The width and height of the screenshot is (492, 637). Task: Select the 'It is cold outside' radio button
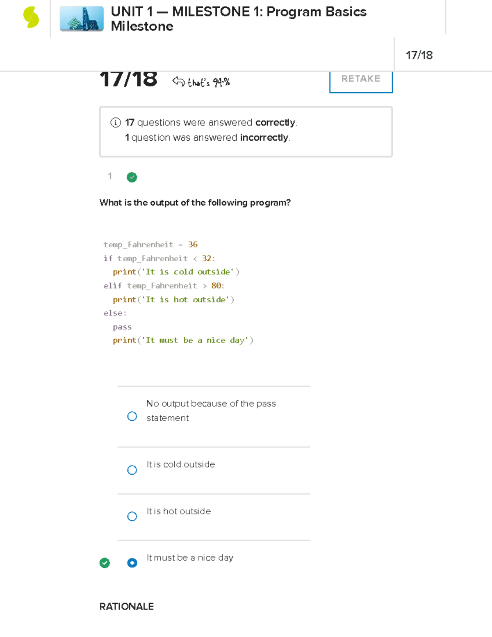click(132, 470)
